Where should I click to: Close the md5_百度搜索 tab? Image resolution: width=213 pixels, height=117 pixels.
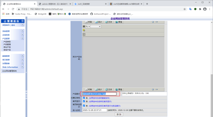106,4
